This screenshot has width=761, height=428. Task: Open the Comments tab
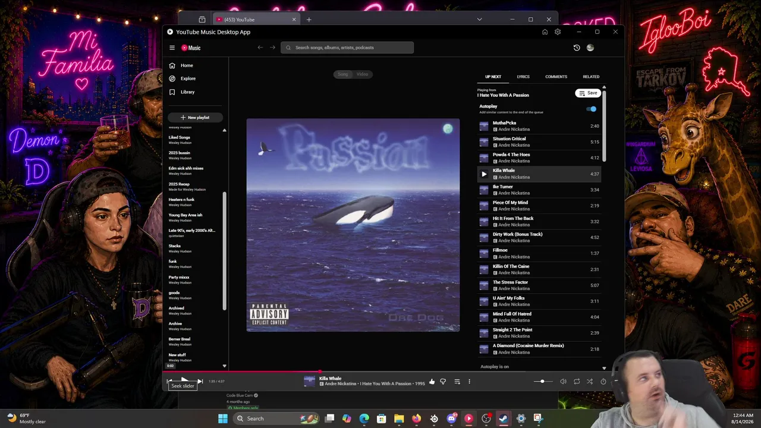coord(556,77)
